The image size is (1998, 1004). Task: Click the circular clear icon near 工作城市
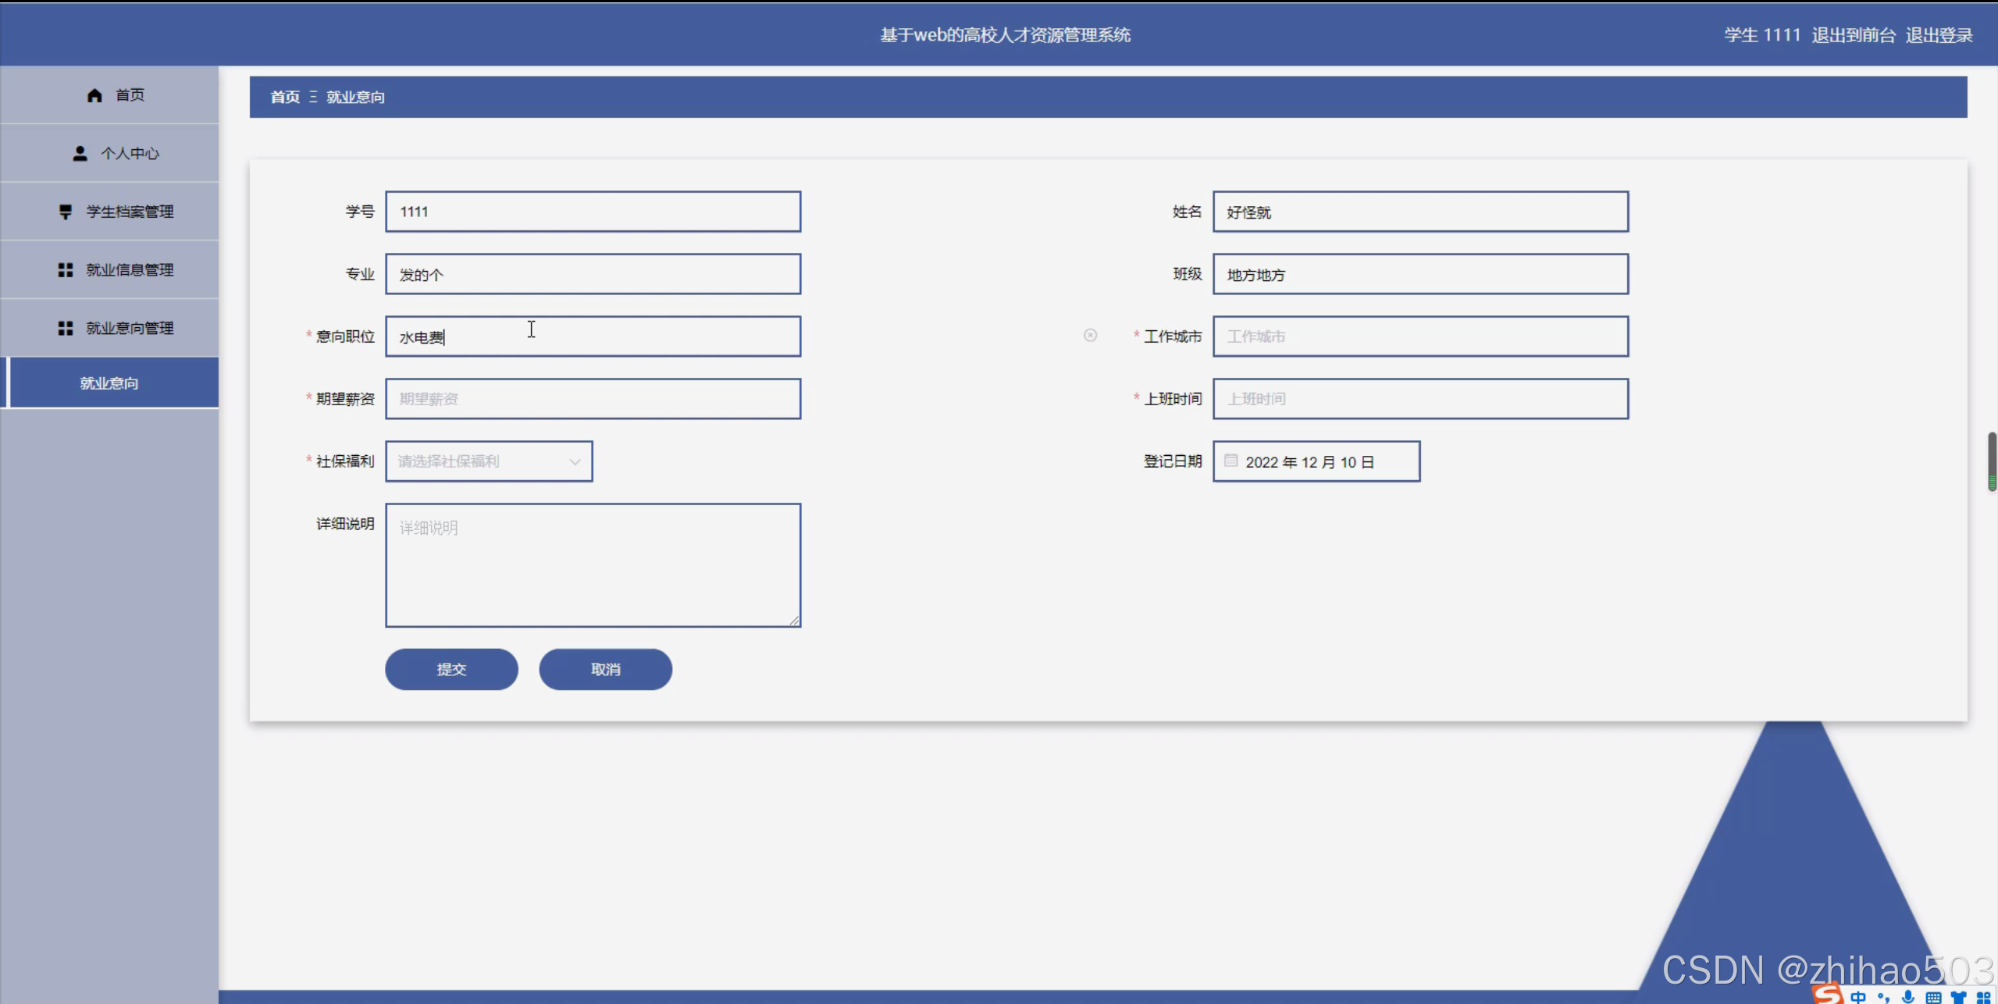(x=1090, y=336)
